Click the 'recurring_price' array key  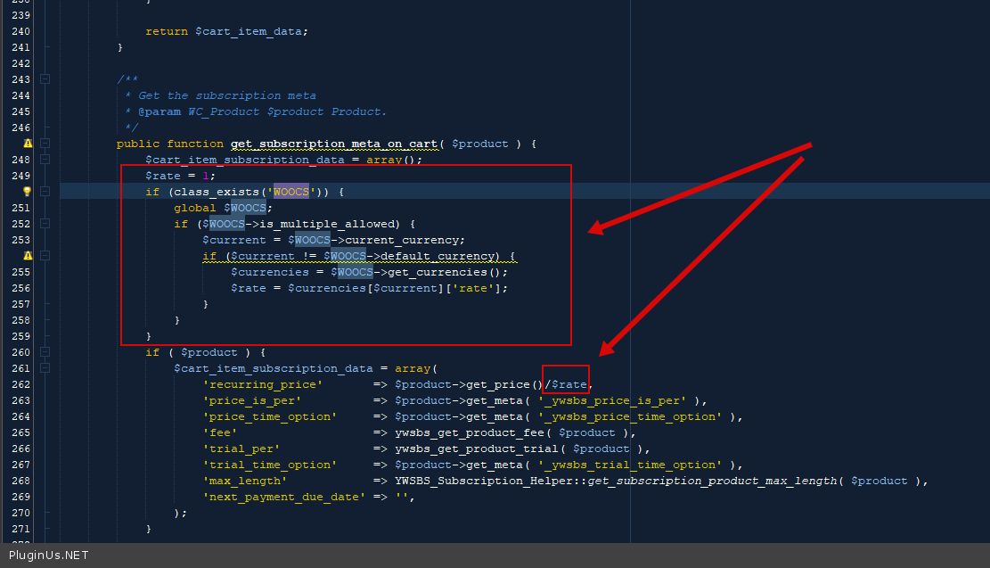[263, 384]
